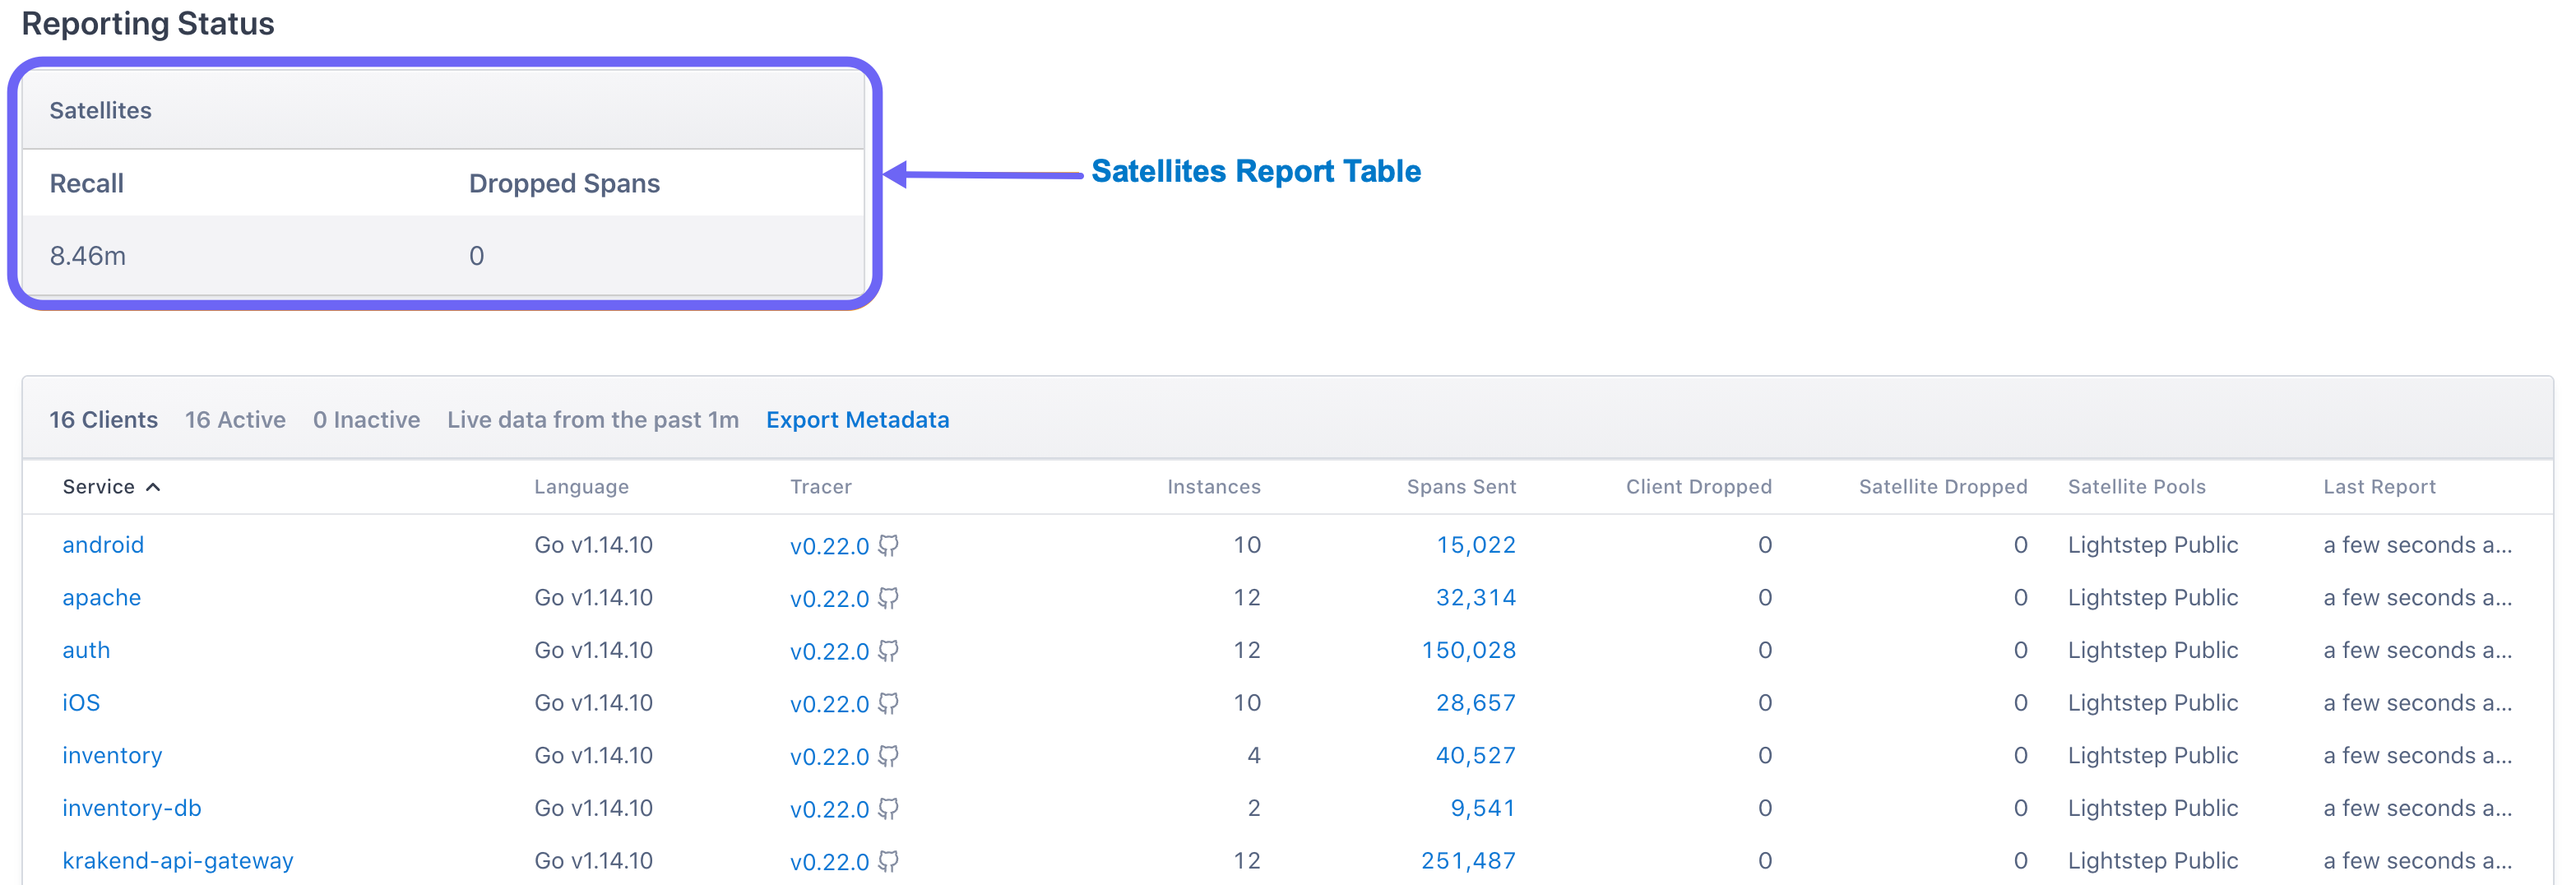Show all 16 Clients

click(x=104, y=420)
